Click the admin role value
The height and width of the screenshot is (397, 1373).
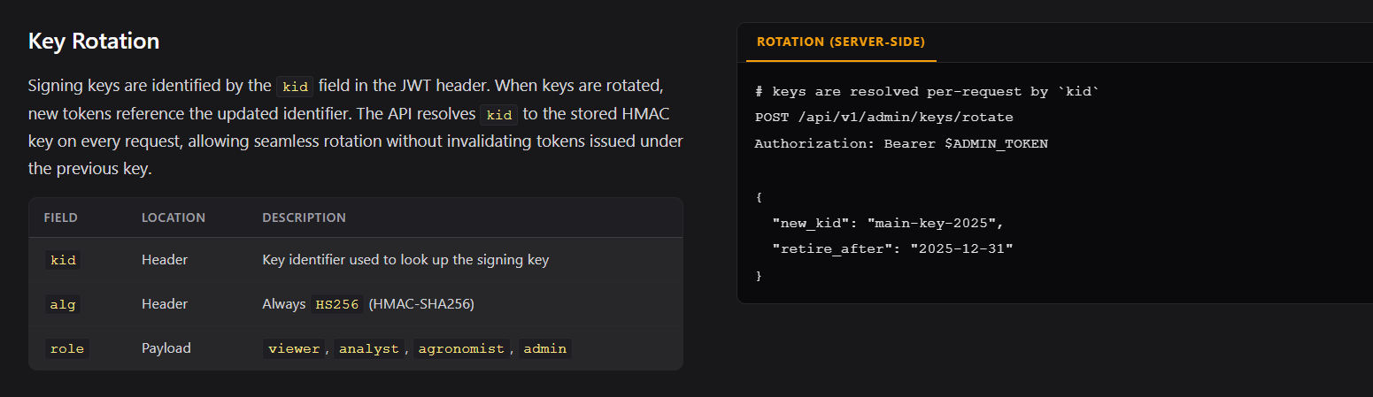544,348
